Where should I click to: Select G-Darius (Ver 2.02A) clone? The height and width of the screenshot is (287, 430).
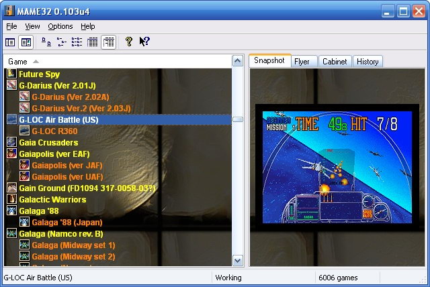pyautogui.click(x=71, y=97)
